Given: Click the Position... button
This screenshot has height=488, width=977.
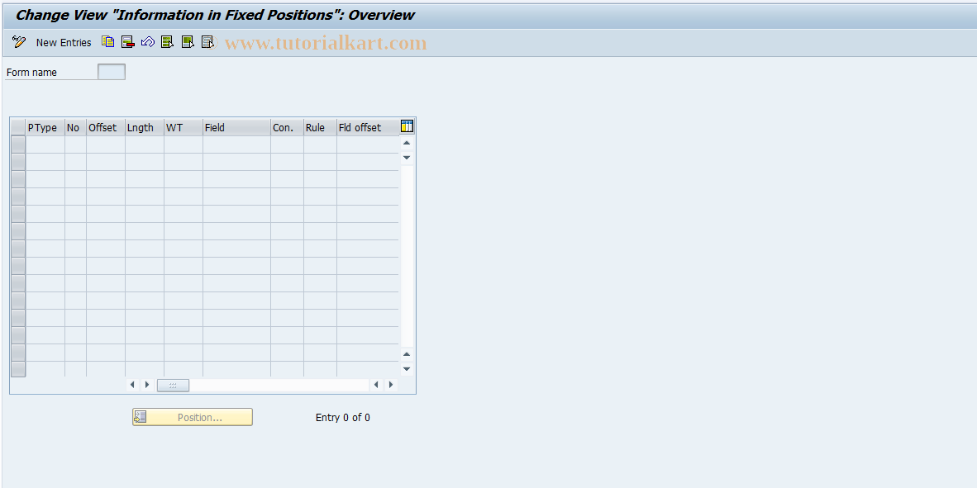Looking at the screenshot, I should point(193,417).
